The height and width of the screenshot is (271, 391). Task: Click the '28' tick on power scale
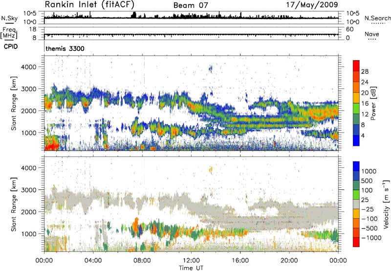[x=365, y=71]
